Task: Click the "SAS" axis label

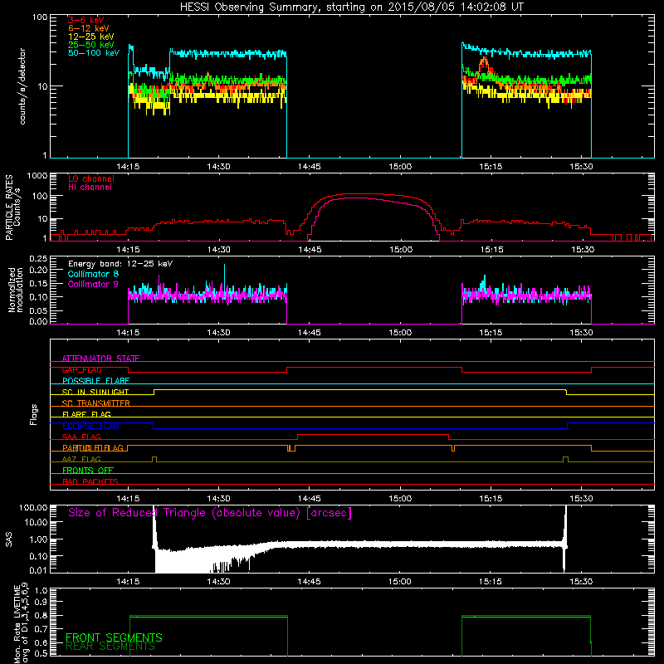Action: coord(9,539)
